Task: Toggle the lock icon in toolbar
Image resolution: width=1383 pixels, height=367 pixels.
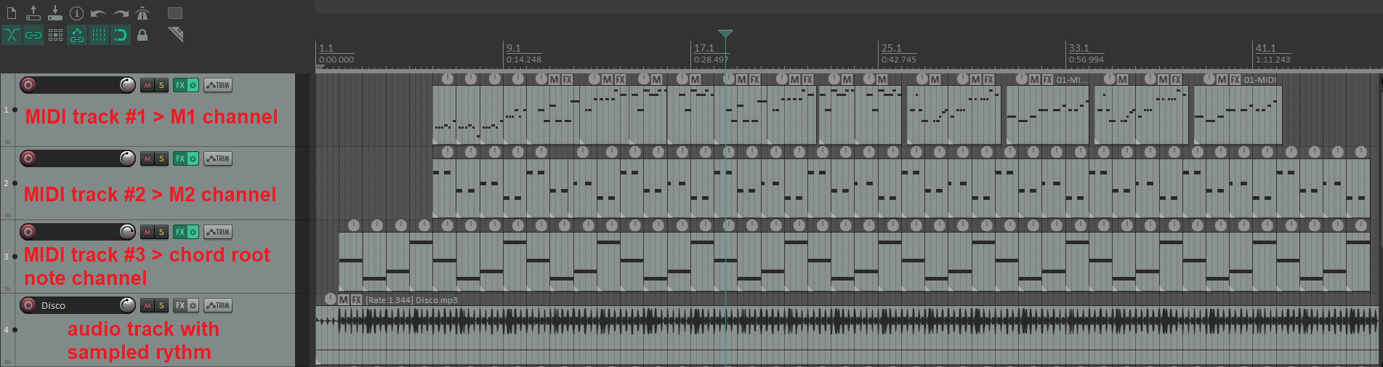Action: 142,35
